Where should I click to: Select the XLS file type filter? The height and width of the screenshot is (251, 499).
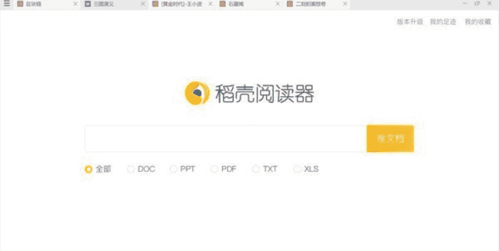pyautogui.click(x=297, y=169)
